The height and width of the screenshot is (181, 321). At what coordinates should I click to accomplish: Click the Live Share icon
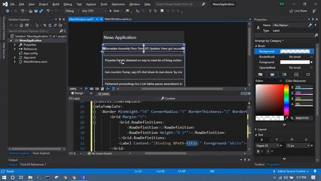(298, 11)
